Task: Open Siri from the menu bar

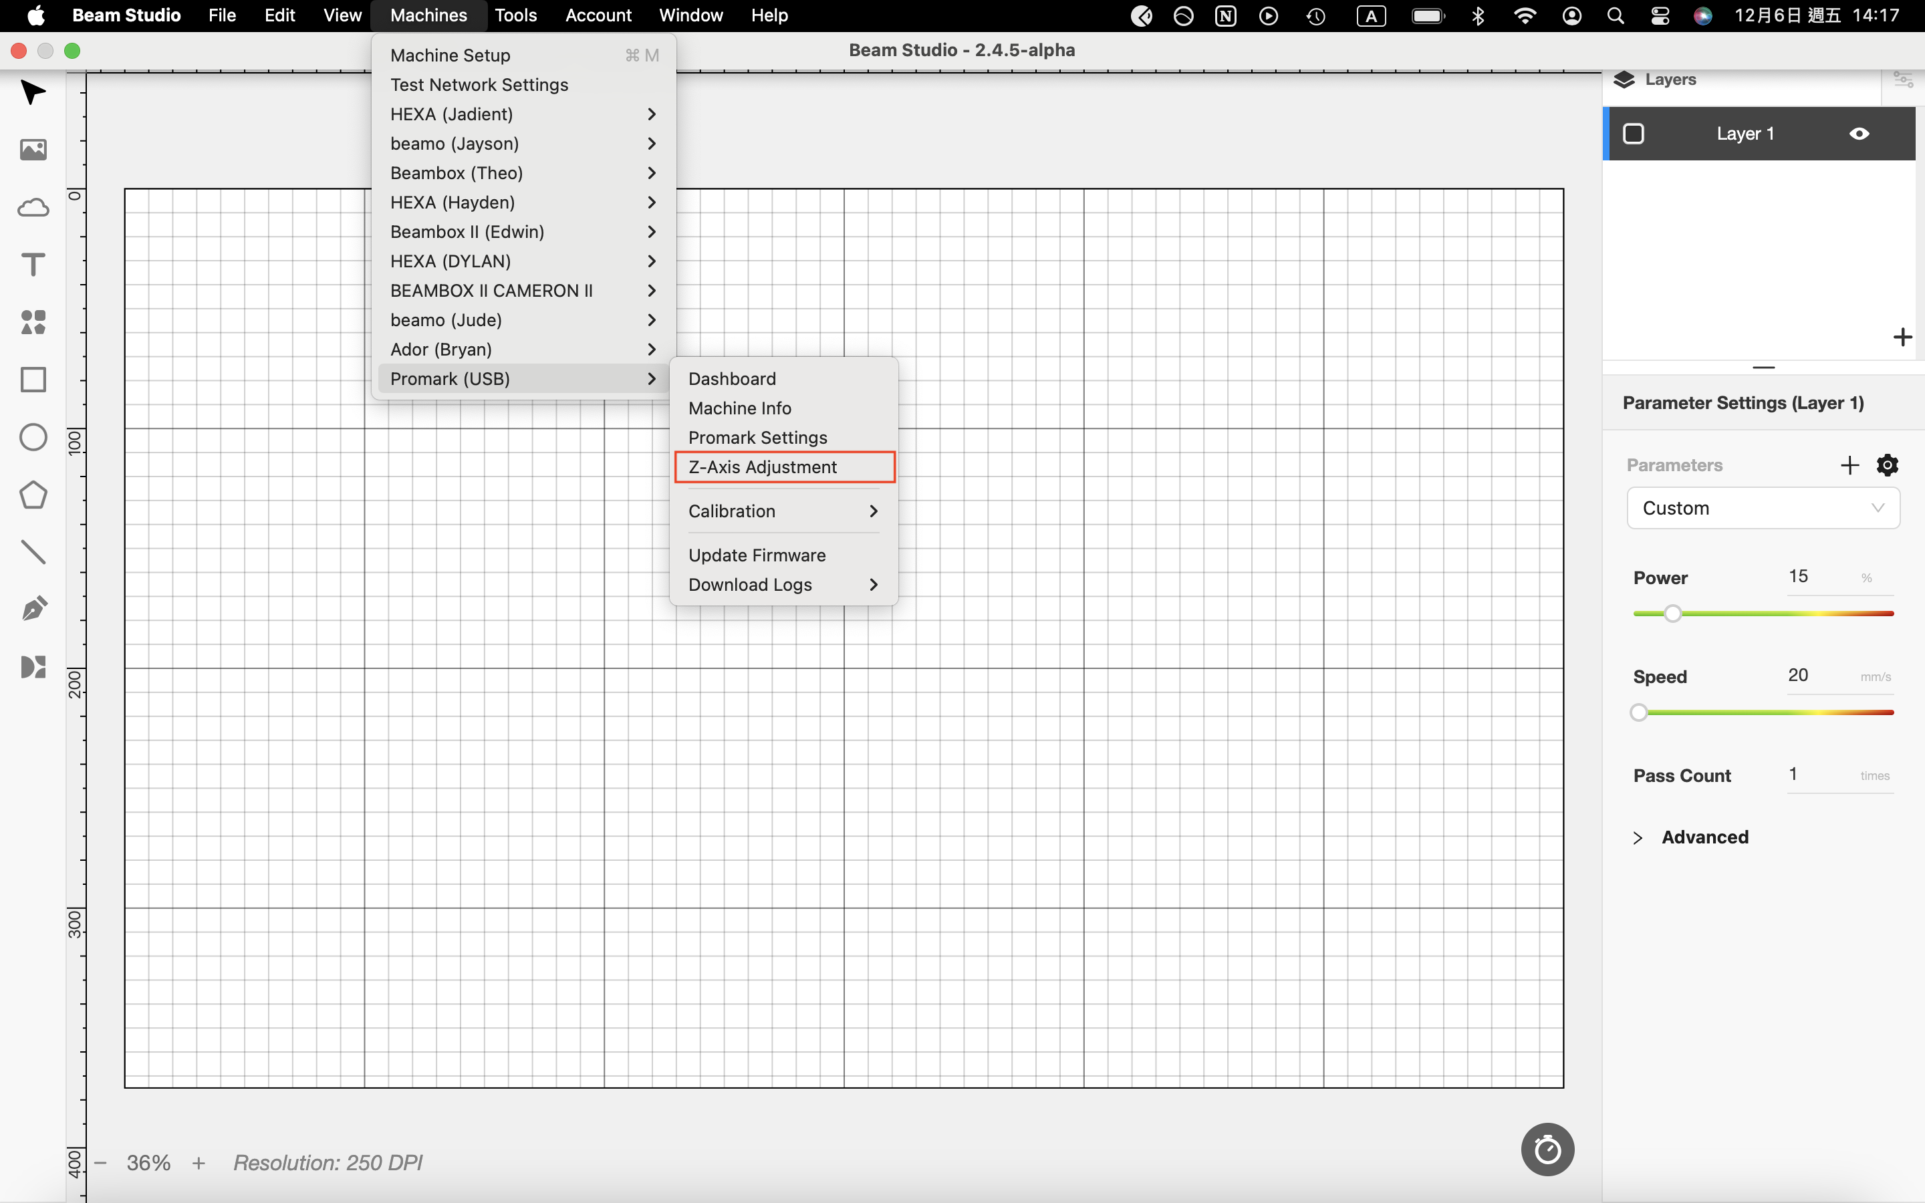Action: pyautogui.click(x=1702, y=16)
